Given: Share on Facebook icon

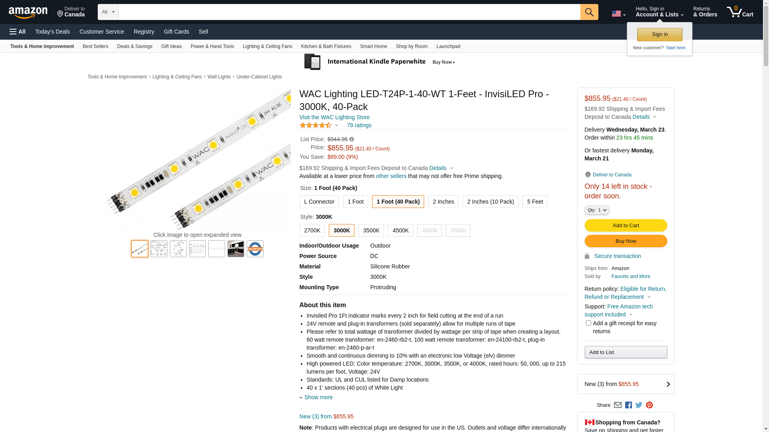Looking at the screenshot, I should pos(628,405).
